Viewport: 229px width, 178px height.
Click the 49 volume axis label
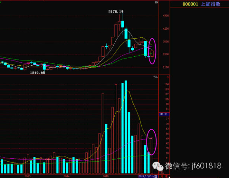167,139
